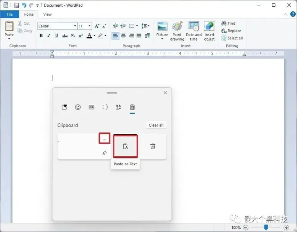Pin the clipboard item

point(104,153)
